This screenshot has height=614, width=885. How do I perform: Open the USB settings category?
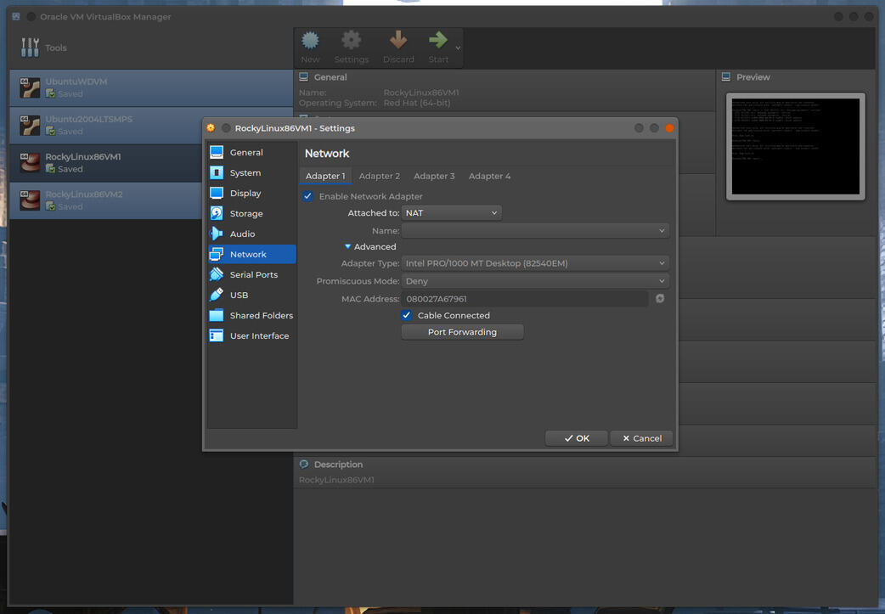tap(251, 295)
